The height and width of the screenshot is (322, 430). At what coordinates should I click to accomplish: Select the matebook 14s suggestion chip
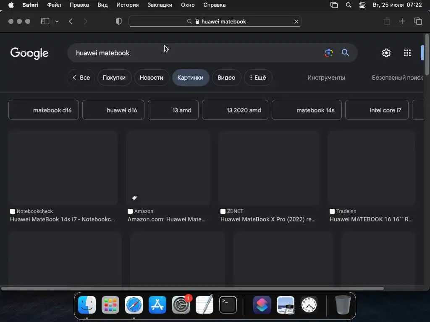[x=307, y=110]
